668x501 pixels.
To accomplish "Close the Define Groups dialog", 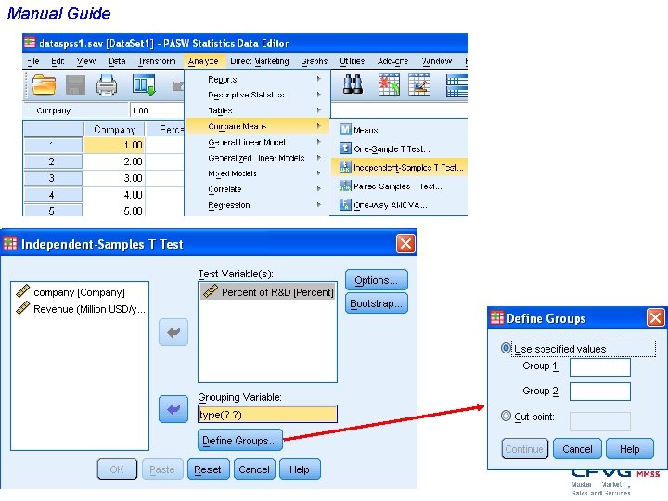I will pos(655,318).
